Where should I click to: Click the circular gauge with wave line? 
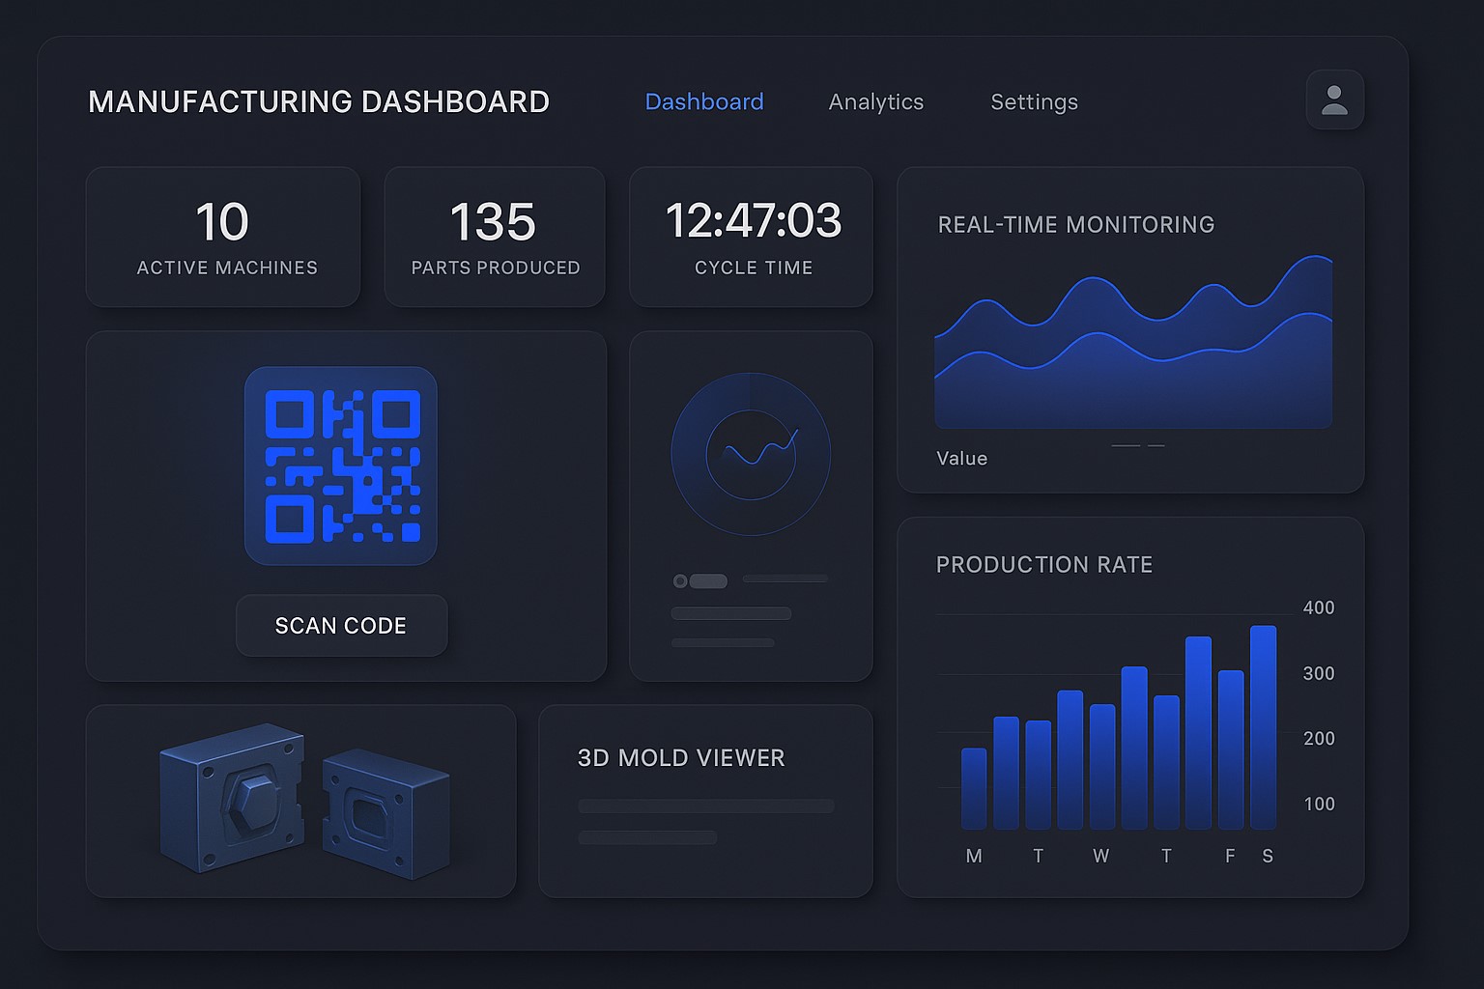pos(751,454)
